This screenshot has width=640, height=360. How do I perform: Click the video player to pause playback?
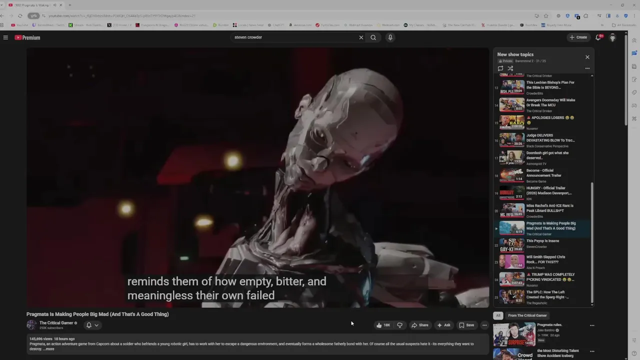click(x=258, y=177)
